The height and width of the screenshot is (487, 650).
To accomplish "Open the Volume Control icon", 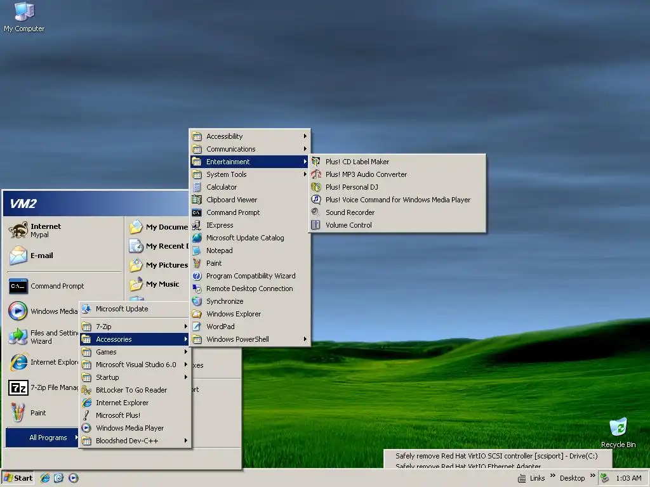I will (x=316, y=225).
